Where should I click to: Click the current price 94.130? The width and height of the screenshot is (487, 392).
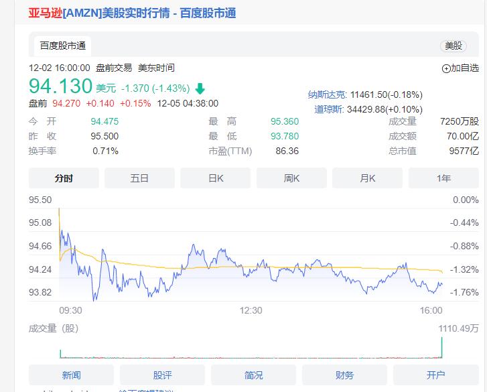click(x=60, y=86)
